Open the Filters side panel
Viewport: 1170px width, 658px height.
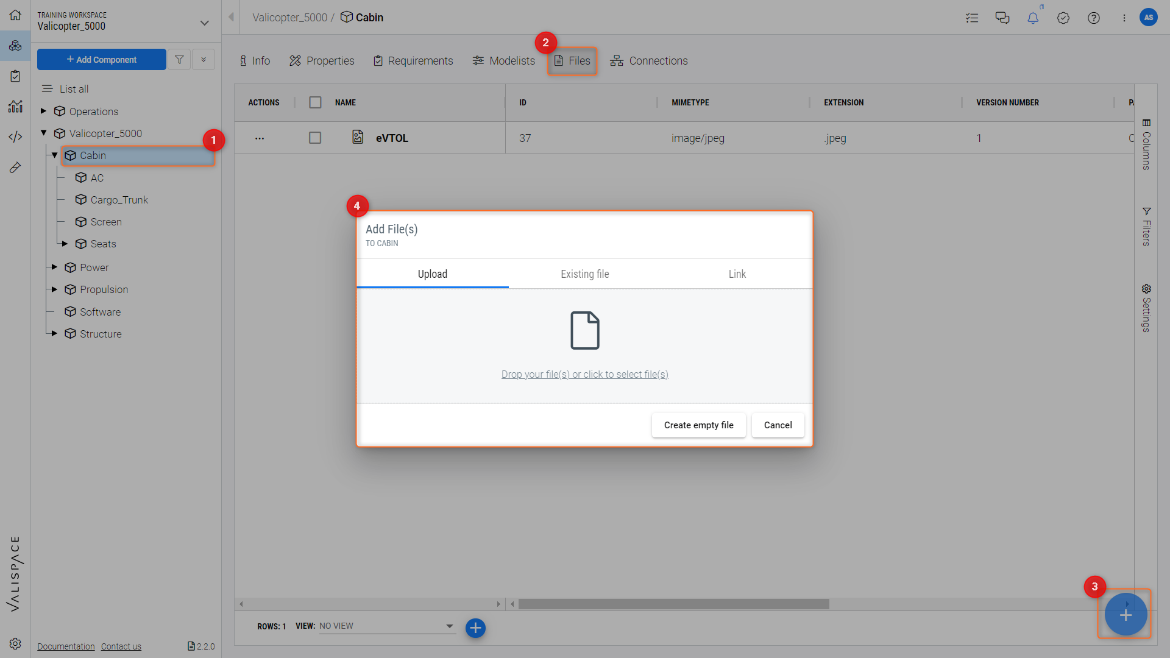tap(1146, 226)
